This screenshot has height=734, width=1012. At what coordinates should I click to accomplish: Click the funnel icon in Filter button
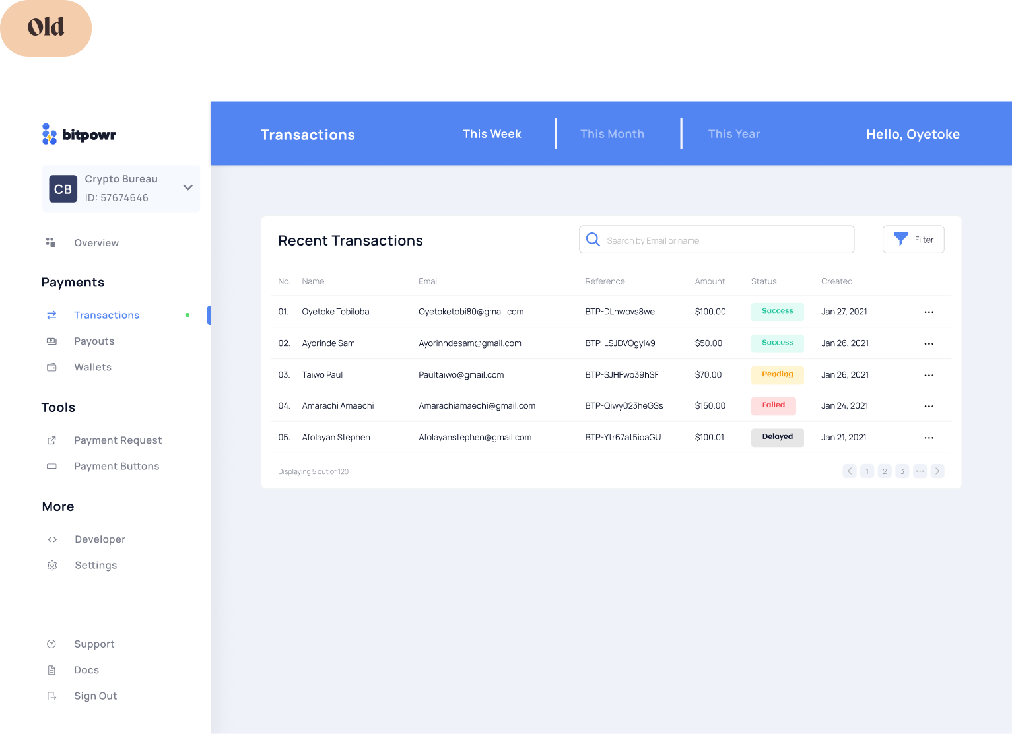(x=900, y=239)
